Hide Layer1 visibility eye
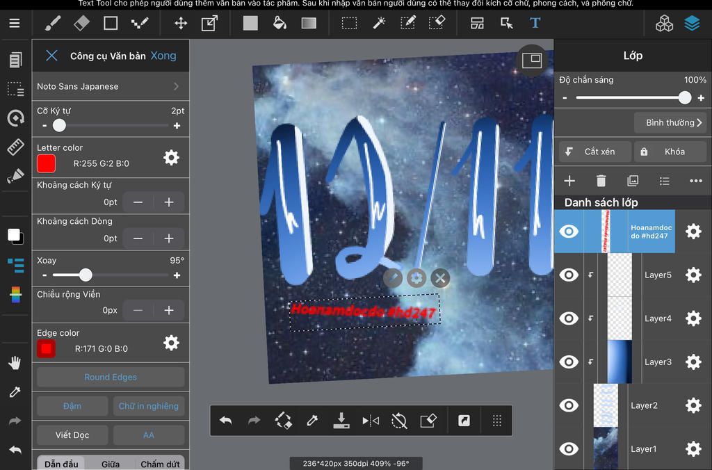 pyautogui.click(x=569, y=448)
